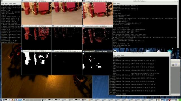The image size is (181, 101).
Task: Click the cv2.imread(filename) code line
Action: pos(121,28)
